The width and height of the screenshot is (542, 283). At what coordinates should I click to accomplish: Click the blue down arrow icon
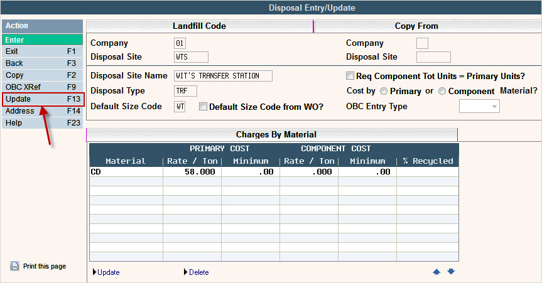pyautogui.click(x=451, y=272)
